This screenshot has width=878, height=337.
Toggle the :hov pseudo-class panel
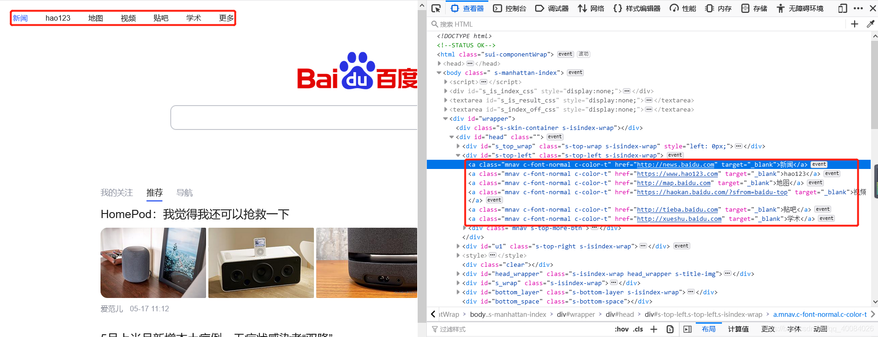coord(621,329)
